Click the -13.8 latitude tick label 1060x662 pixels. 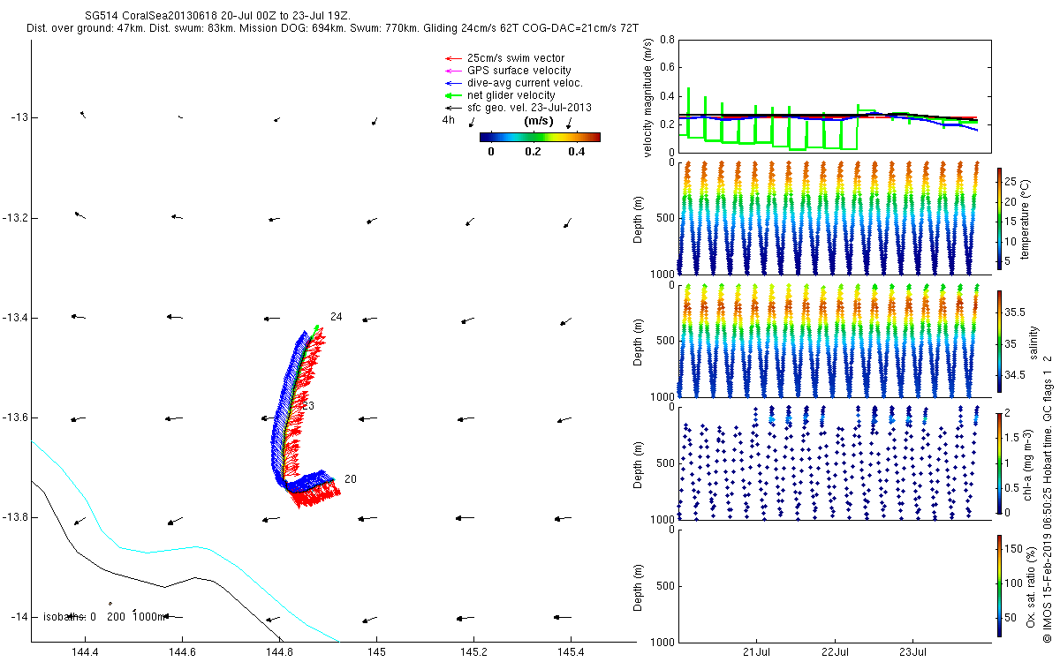pyautogui.click(x=15, y=516)
